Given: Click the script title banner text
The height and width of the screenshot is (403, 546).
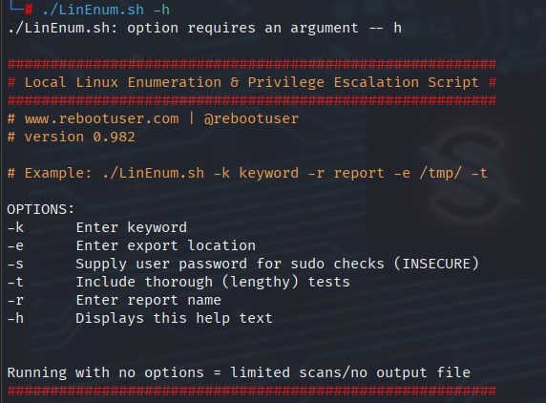Looking at the screenshot, I should click(x=251, y=82).
